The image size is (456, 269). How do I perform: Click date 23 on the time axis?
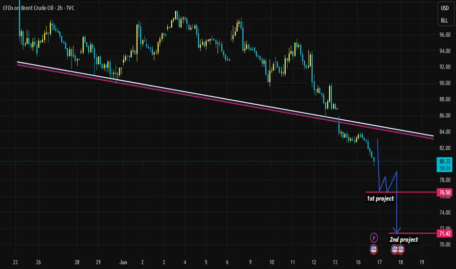pyautogui.click(x=16, y=262)
